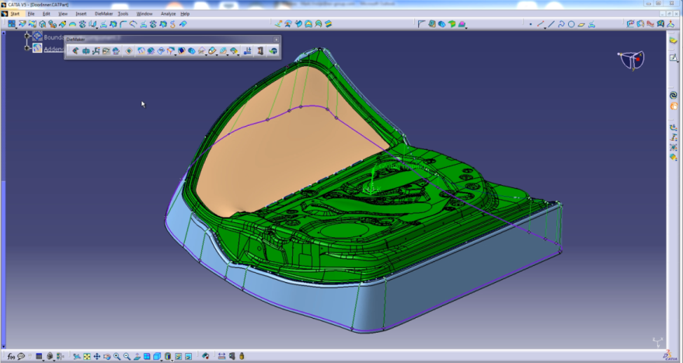Viewport: 683px width, 363px height.
Task: Select the Point creation tool
Action: [x=531, y=24]
